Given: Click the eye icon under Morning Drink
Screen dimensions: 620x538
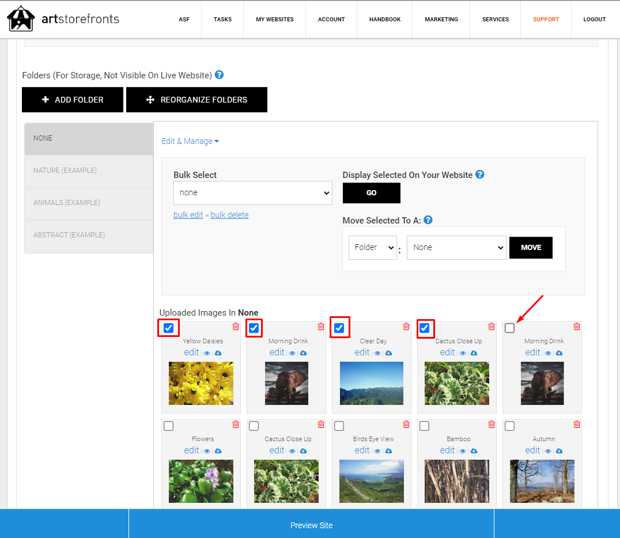Looking at the screenshot, I should pyautogui.click(x=292, y=352).
